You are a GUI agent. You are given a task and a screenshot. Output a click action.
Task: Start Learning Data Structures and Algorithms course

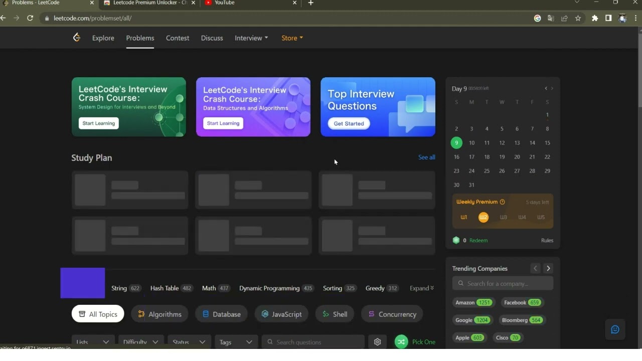pyautogui.click(x=223, y=123)
